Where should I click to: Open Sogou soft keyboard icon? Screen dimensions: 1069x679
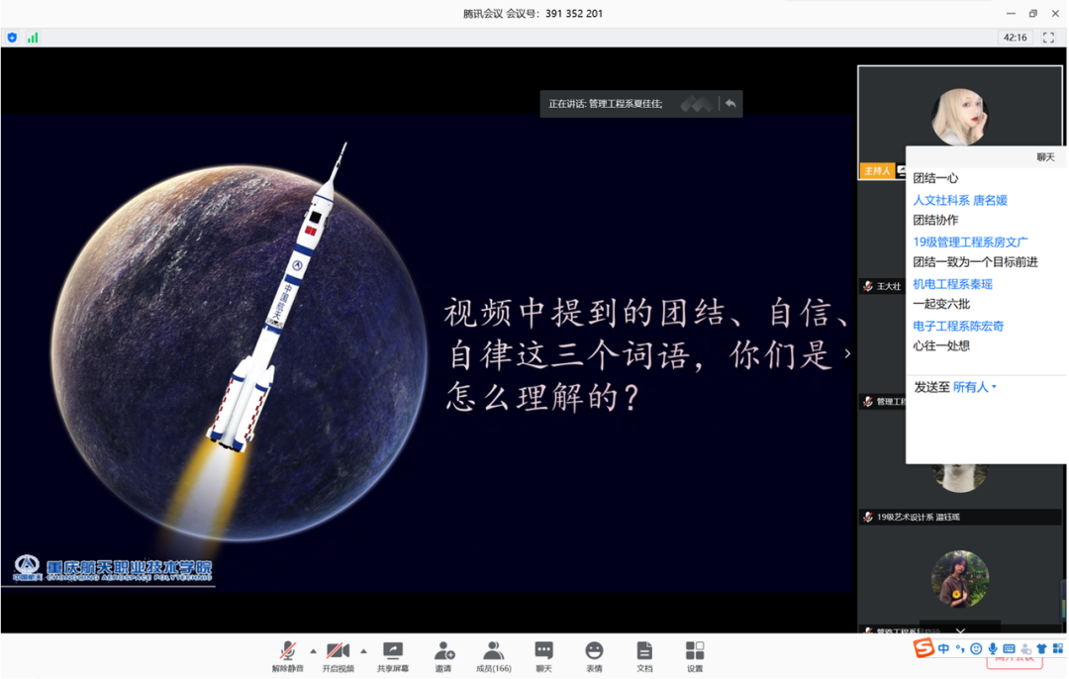(x=1009, y=648)
